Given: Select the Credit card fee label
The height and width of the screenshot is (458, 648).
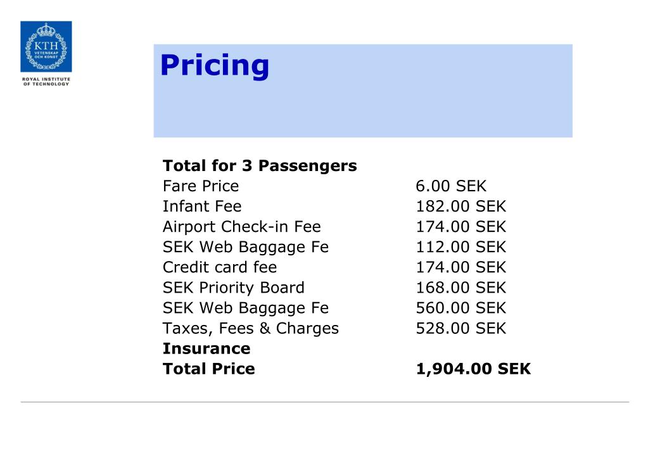Looking at the screenshot, I should pyautogui.click(x=219, y=267).
